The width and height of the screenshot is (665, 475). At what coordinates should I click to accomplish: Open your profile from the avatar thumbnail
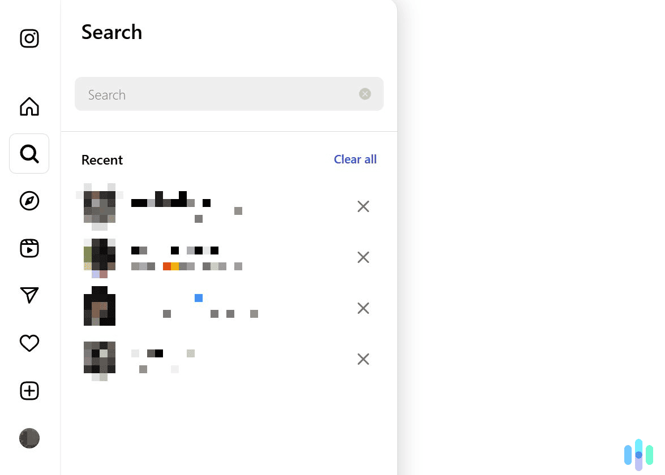pyautogui.click(x=29, y=438)
